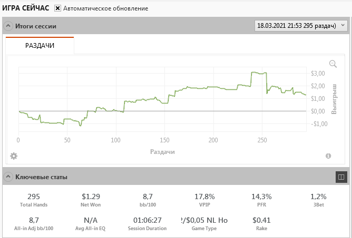The image size is (352, 238).
Task: Click the Session Duration stat
Action: click(x=147, y=220)
